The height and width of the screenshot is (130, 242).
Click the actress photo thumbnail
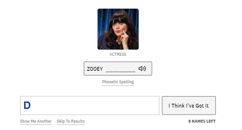pyautogui.click(x=118, y=29)
